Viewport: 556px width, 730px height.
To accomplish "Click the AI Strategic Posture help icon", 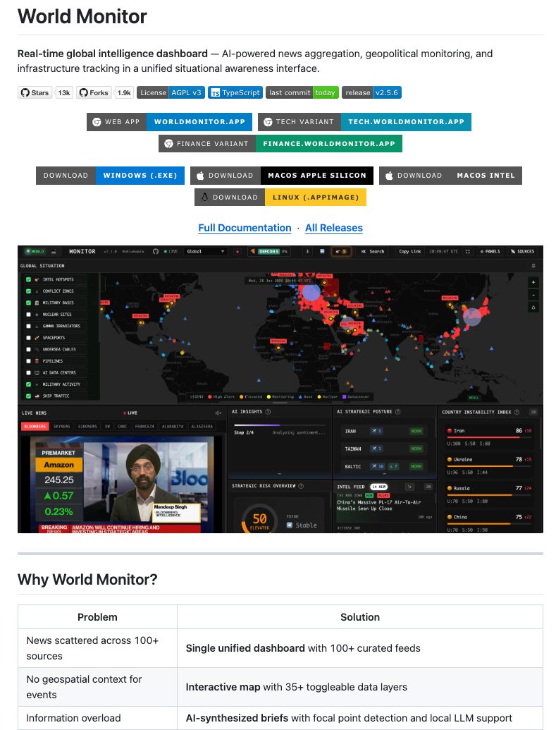I will tap(398, 412).
